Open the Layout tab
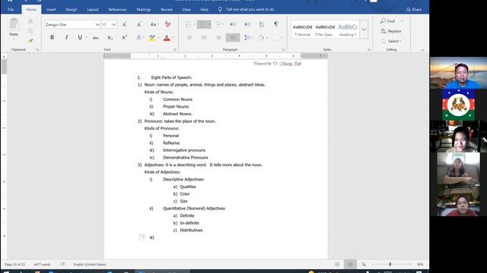The width and height of the screenshot is (487, 273). (x=93, y=10)
